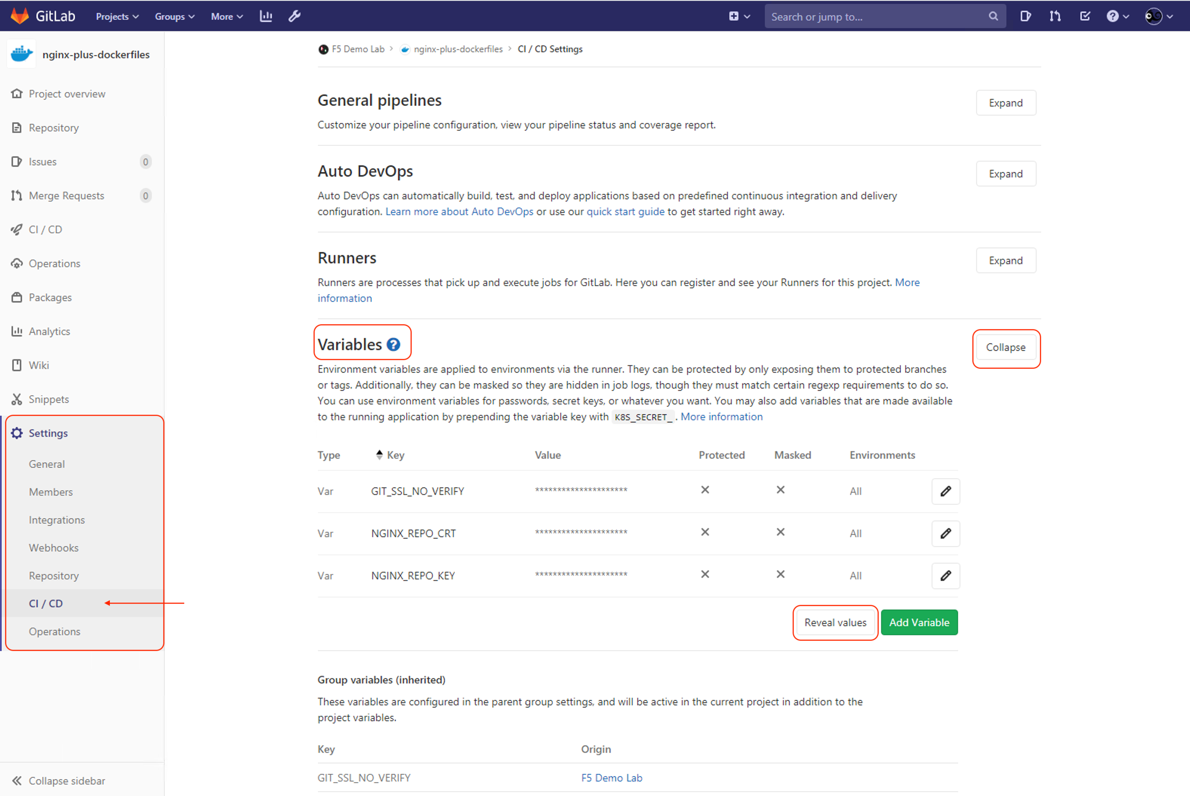Expand the Runners section
This screenshot has height=796, width=1190.
point(1006,260)
